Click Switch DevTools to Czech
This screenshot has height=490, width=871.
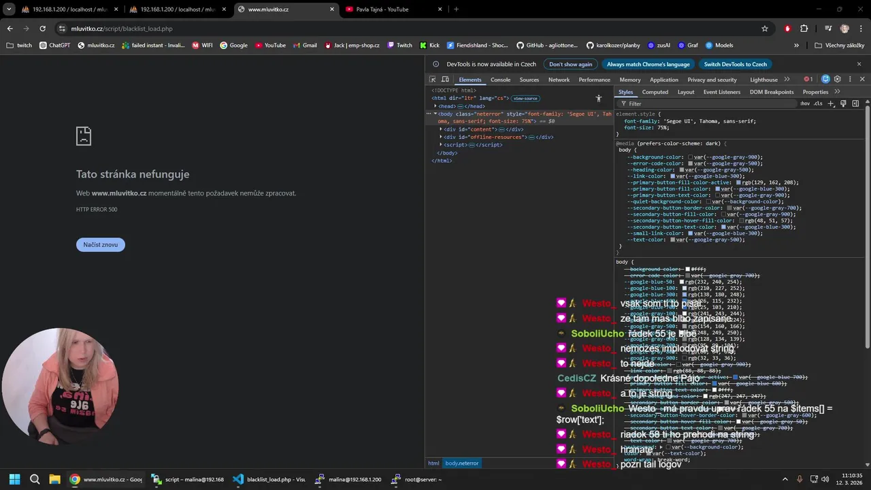click(x=736, y=64)
